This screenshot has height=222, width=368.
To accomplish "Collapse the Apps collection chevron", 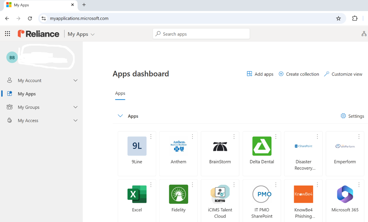I will [120, 116].
